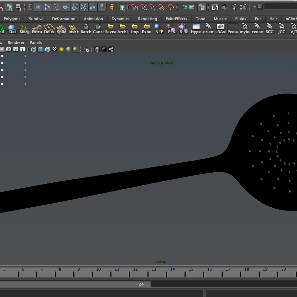The image size is (297, 297).
Task: Click the range slider end handle at 24
Action: pos(148,284)
